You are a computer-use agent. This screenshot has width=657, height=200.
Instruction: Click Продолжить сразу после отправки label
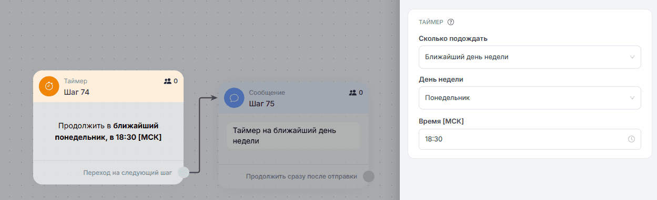[301, 176]
